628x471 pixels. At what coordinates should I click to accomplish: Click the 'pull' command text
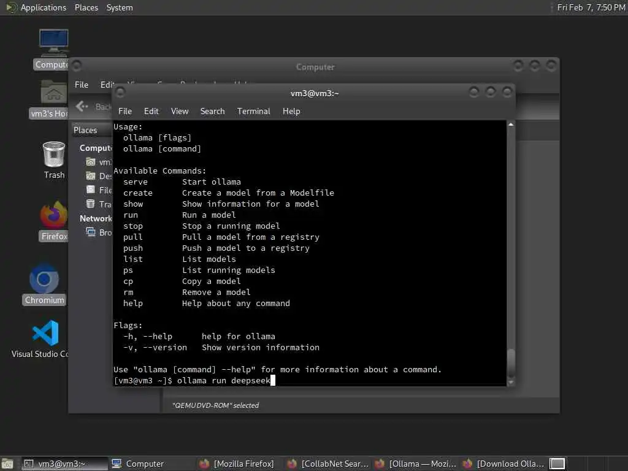point(133,237)
